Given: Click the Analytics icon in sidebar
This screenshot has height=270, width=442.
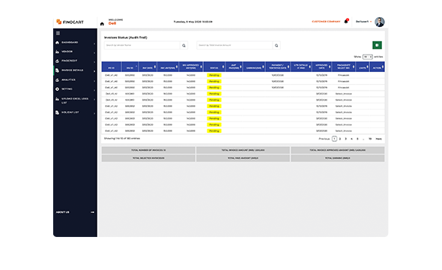Looking at the screenshot, I should tap(57, 79).
